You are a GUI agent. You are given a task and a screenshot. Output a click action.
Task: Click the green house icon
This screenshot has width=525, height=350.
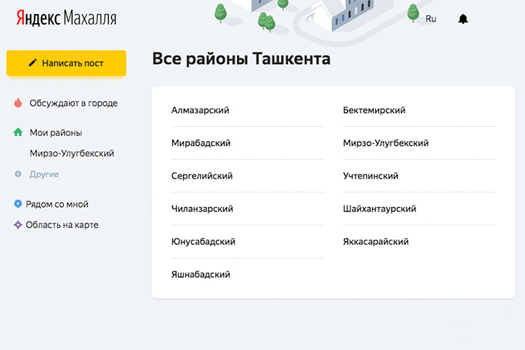18,133
